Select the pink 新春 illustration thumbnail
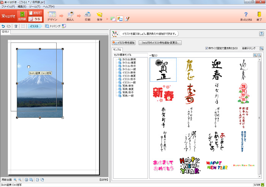Image resolution: width=266 pixels, height=187 pixels. (x=163, y=93)
